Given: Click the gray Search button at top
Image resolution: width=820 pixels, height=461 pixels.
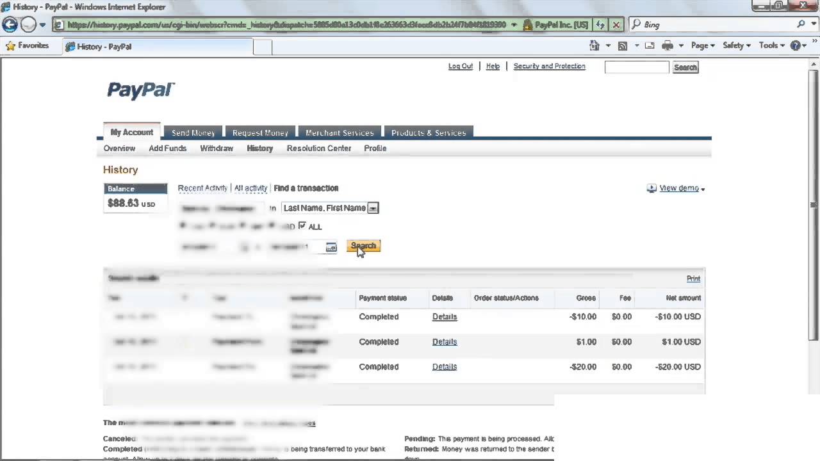Looking at the screenshot, I should 685,67.
